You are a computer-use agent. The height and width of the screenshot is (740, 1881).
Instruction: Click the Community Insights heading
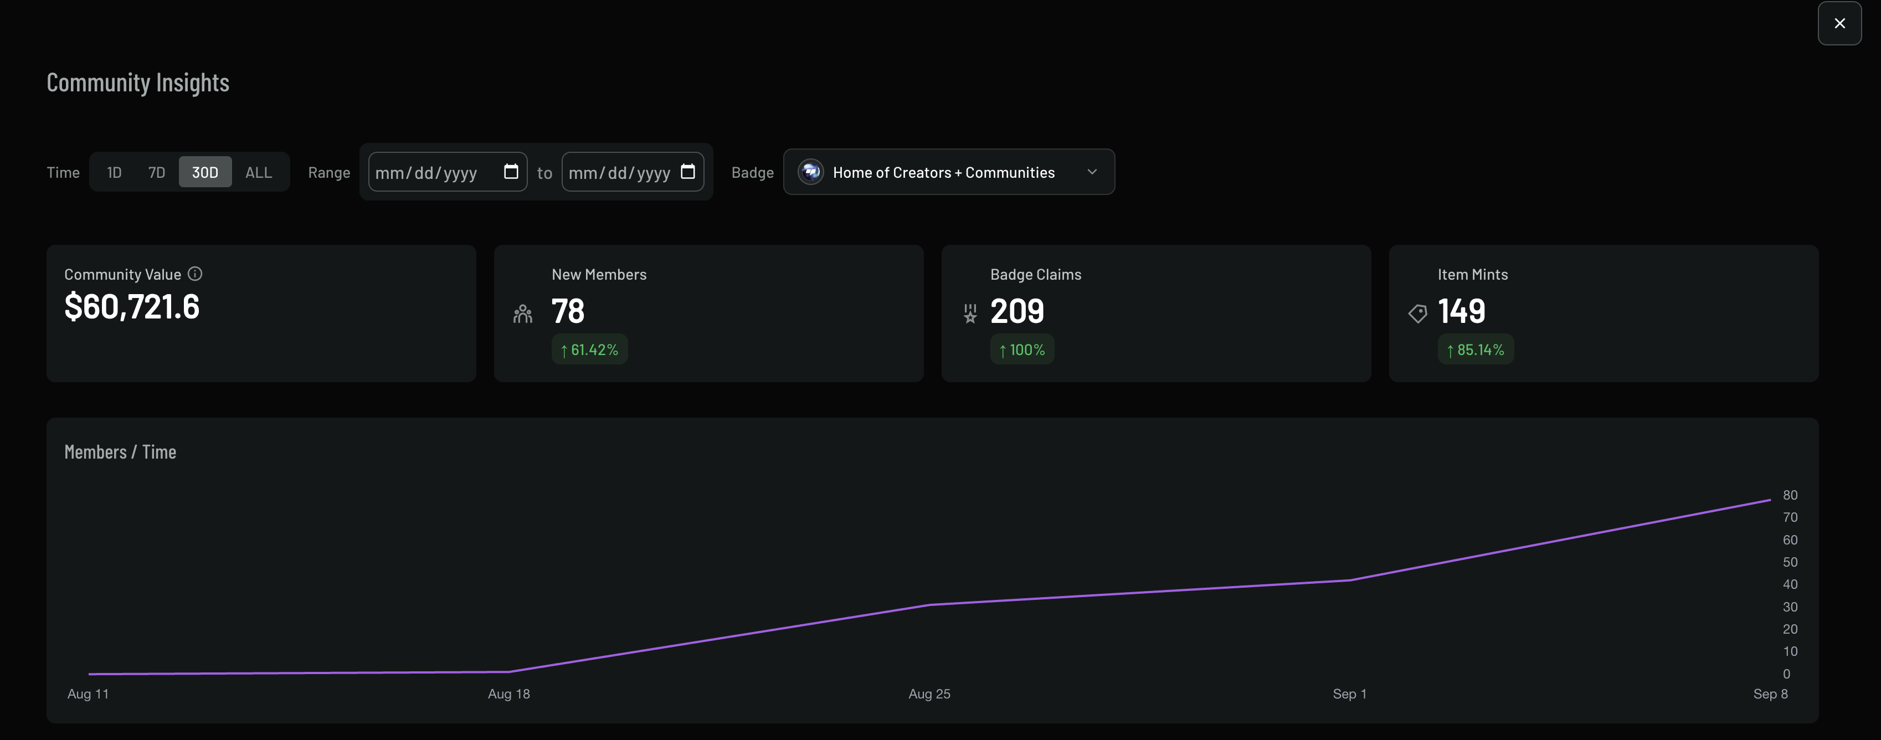138,83
